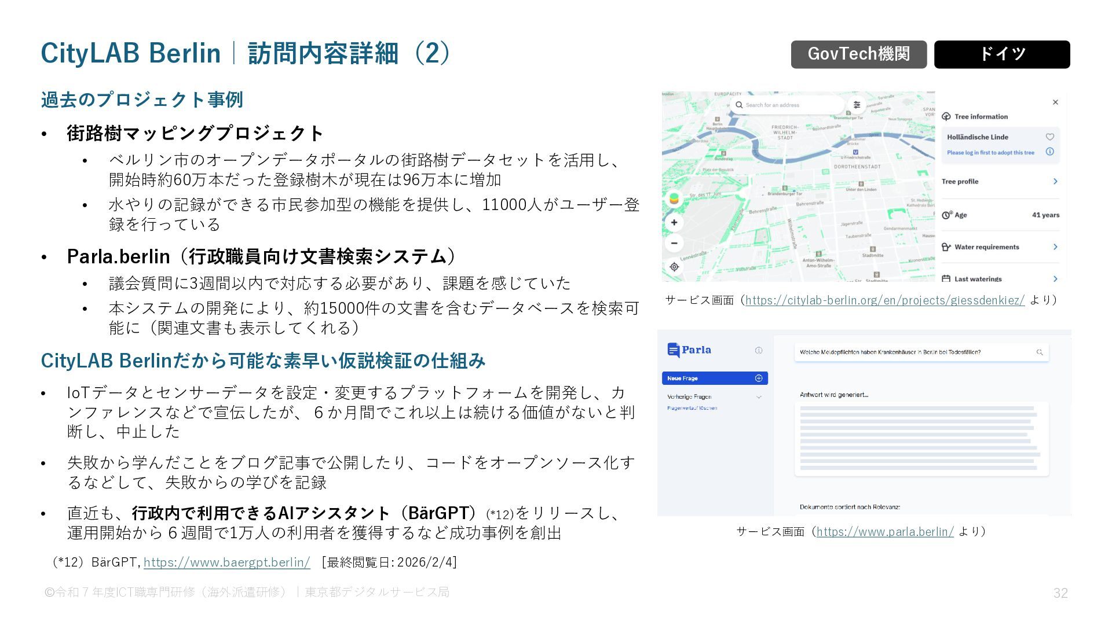Toggle the heart favorite for Holländische Linde
1112x625 pixels.
tap(1049, 137)
